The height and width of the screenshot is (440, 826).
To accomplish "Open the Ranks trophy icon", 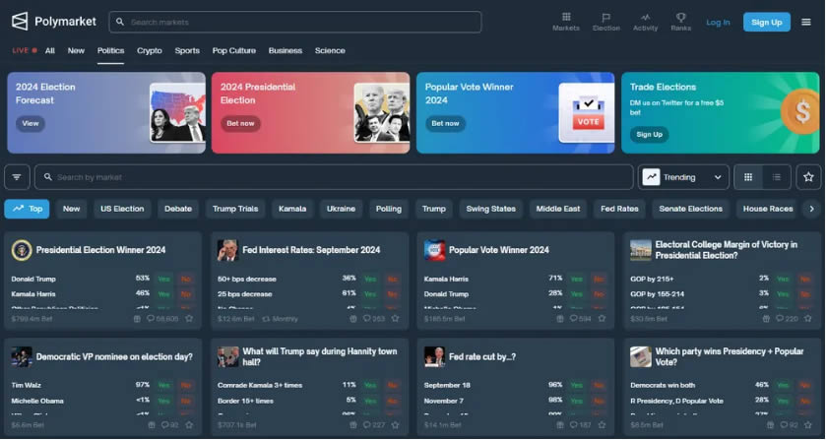I will [x=680, y=21].
